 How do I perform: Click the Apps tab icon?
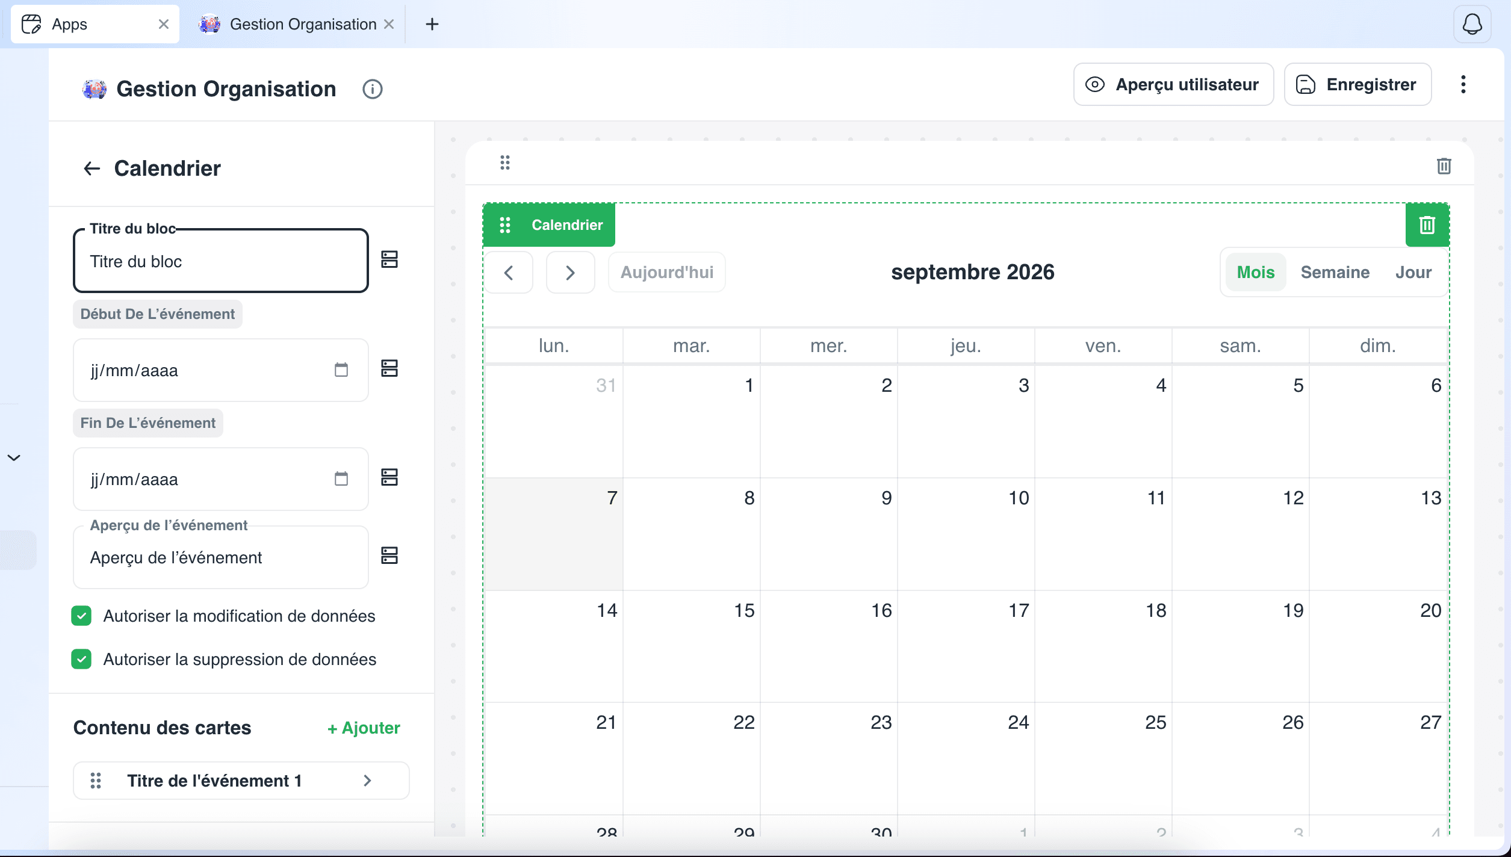coord(31,24)
